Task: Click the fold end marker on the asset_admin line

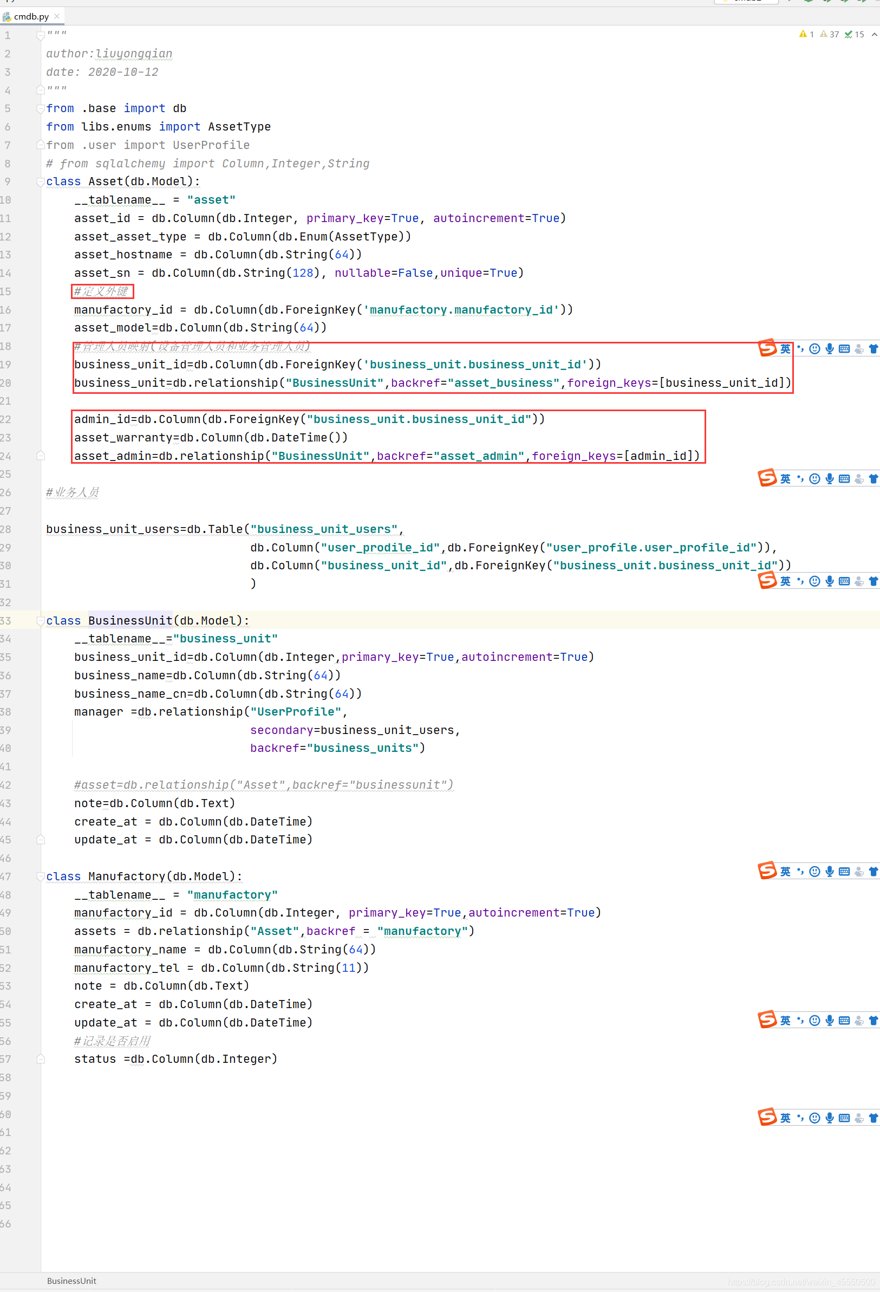Action: (x=41, y=456)
